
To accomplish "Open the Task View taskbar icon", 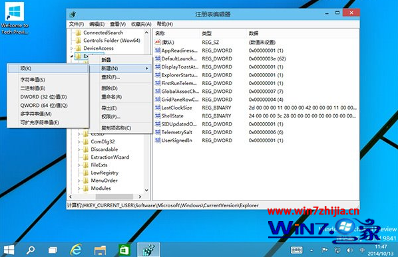I will (53, 250).
